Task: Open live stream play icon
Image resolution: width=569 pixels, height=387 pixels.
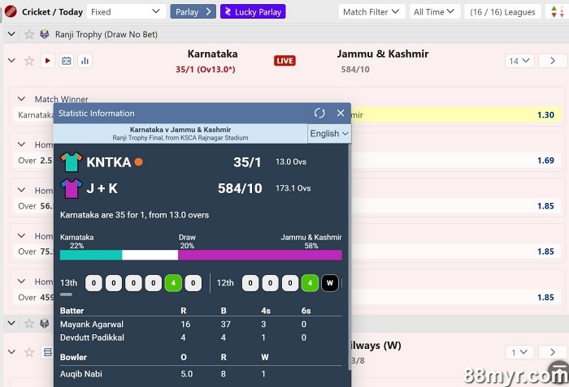Action: (x=47, y=61)
